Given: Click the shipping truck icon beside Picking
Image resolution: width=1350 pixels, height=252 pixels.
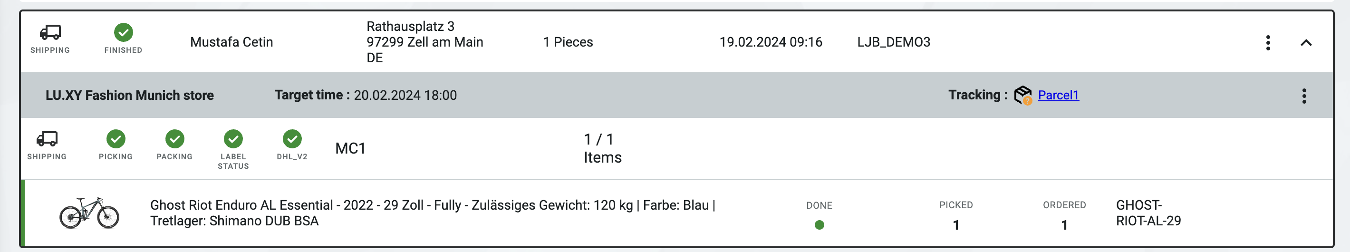Looking at the screenshot, I should (x=47, y=139).
